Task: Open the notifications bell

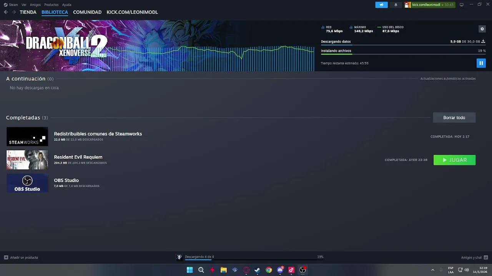Action: [396, 5]
